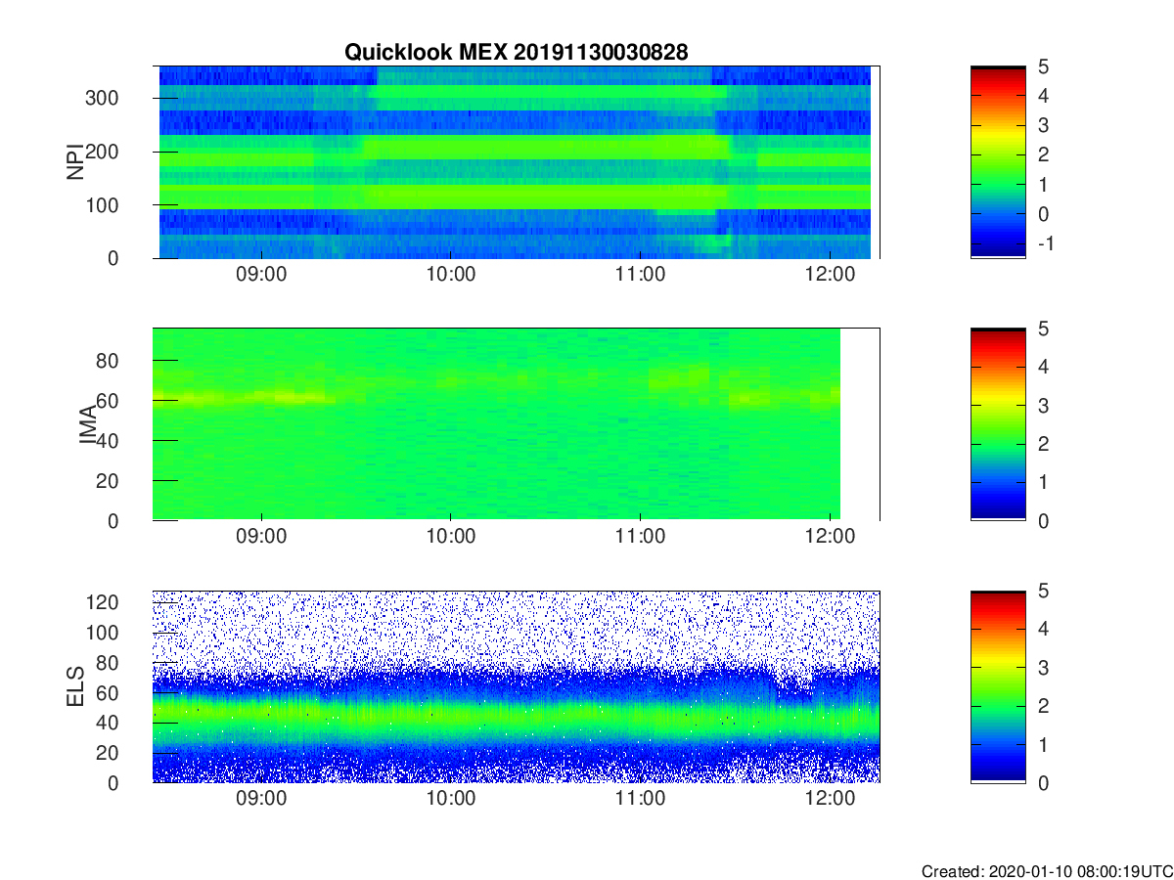1174x880 pixels.
Task: Click the 12:00 tick under NPI plot
Action: pos(829,276)
